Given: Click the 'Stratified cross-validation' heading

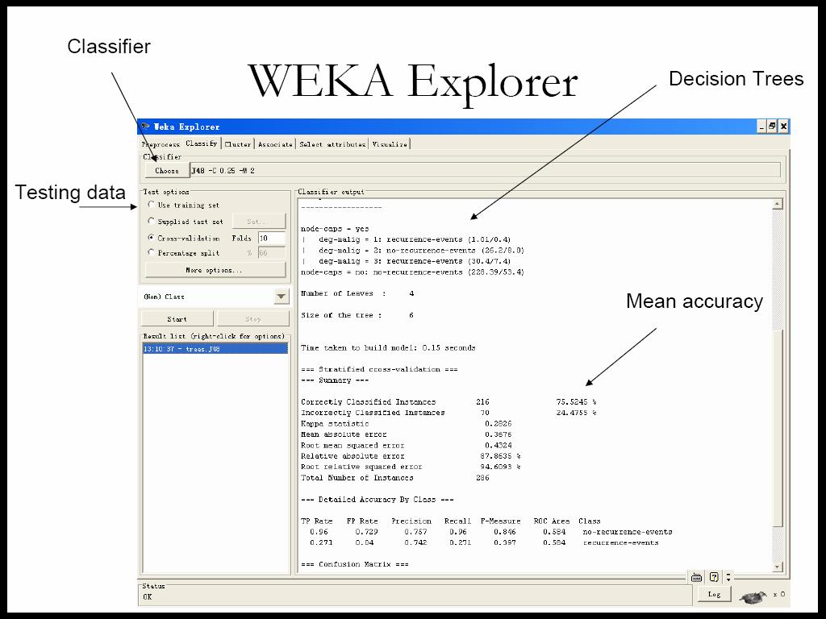Looking at the screenshot, I should tap(379, 369).
